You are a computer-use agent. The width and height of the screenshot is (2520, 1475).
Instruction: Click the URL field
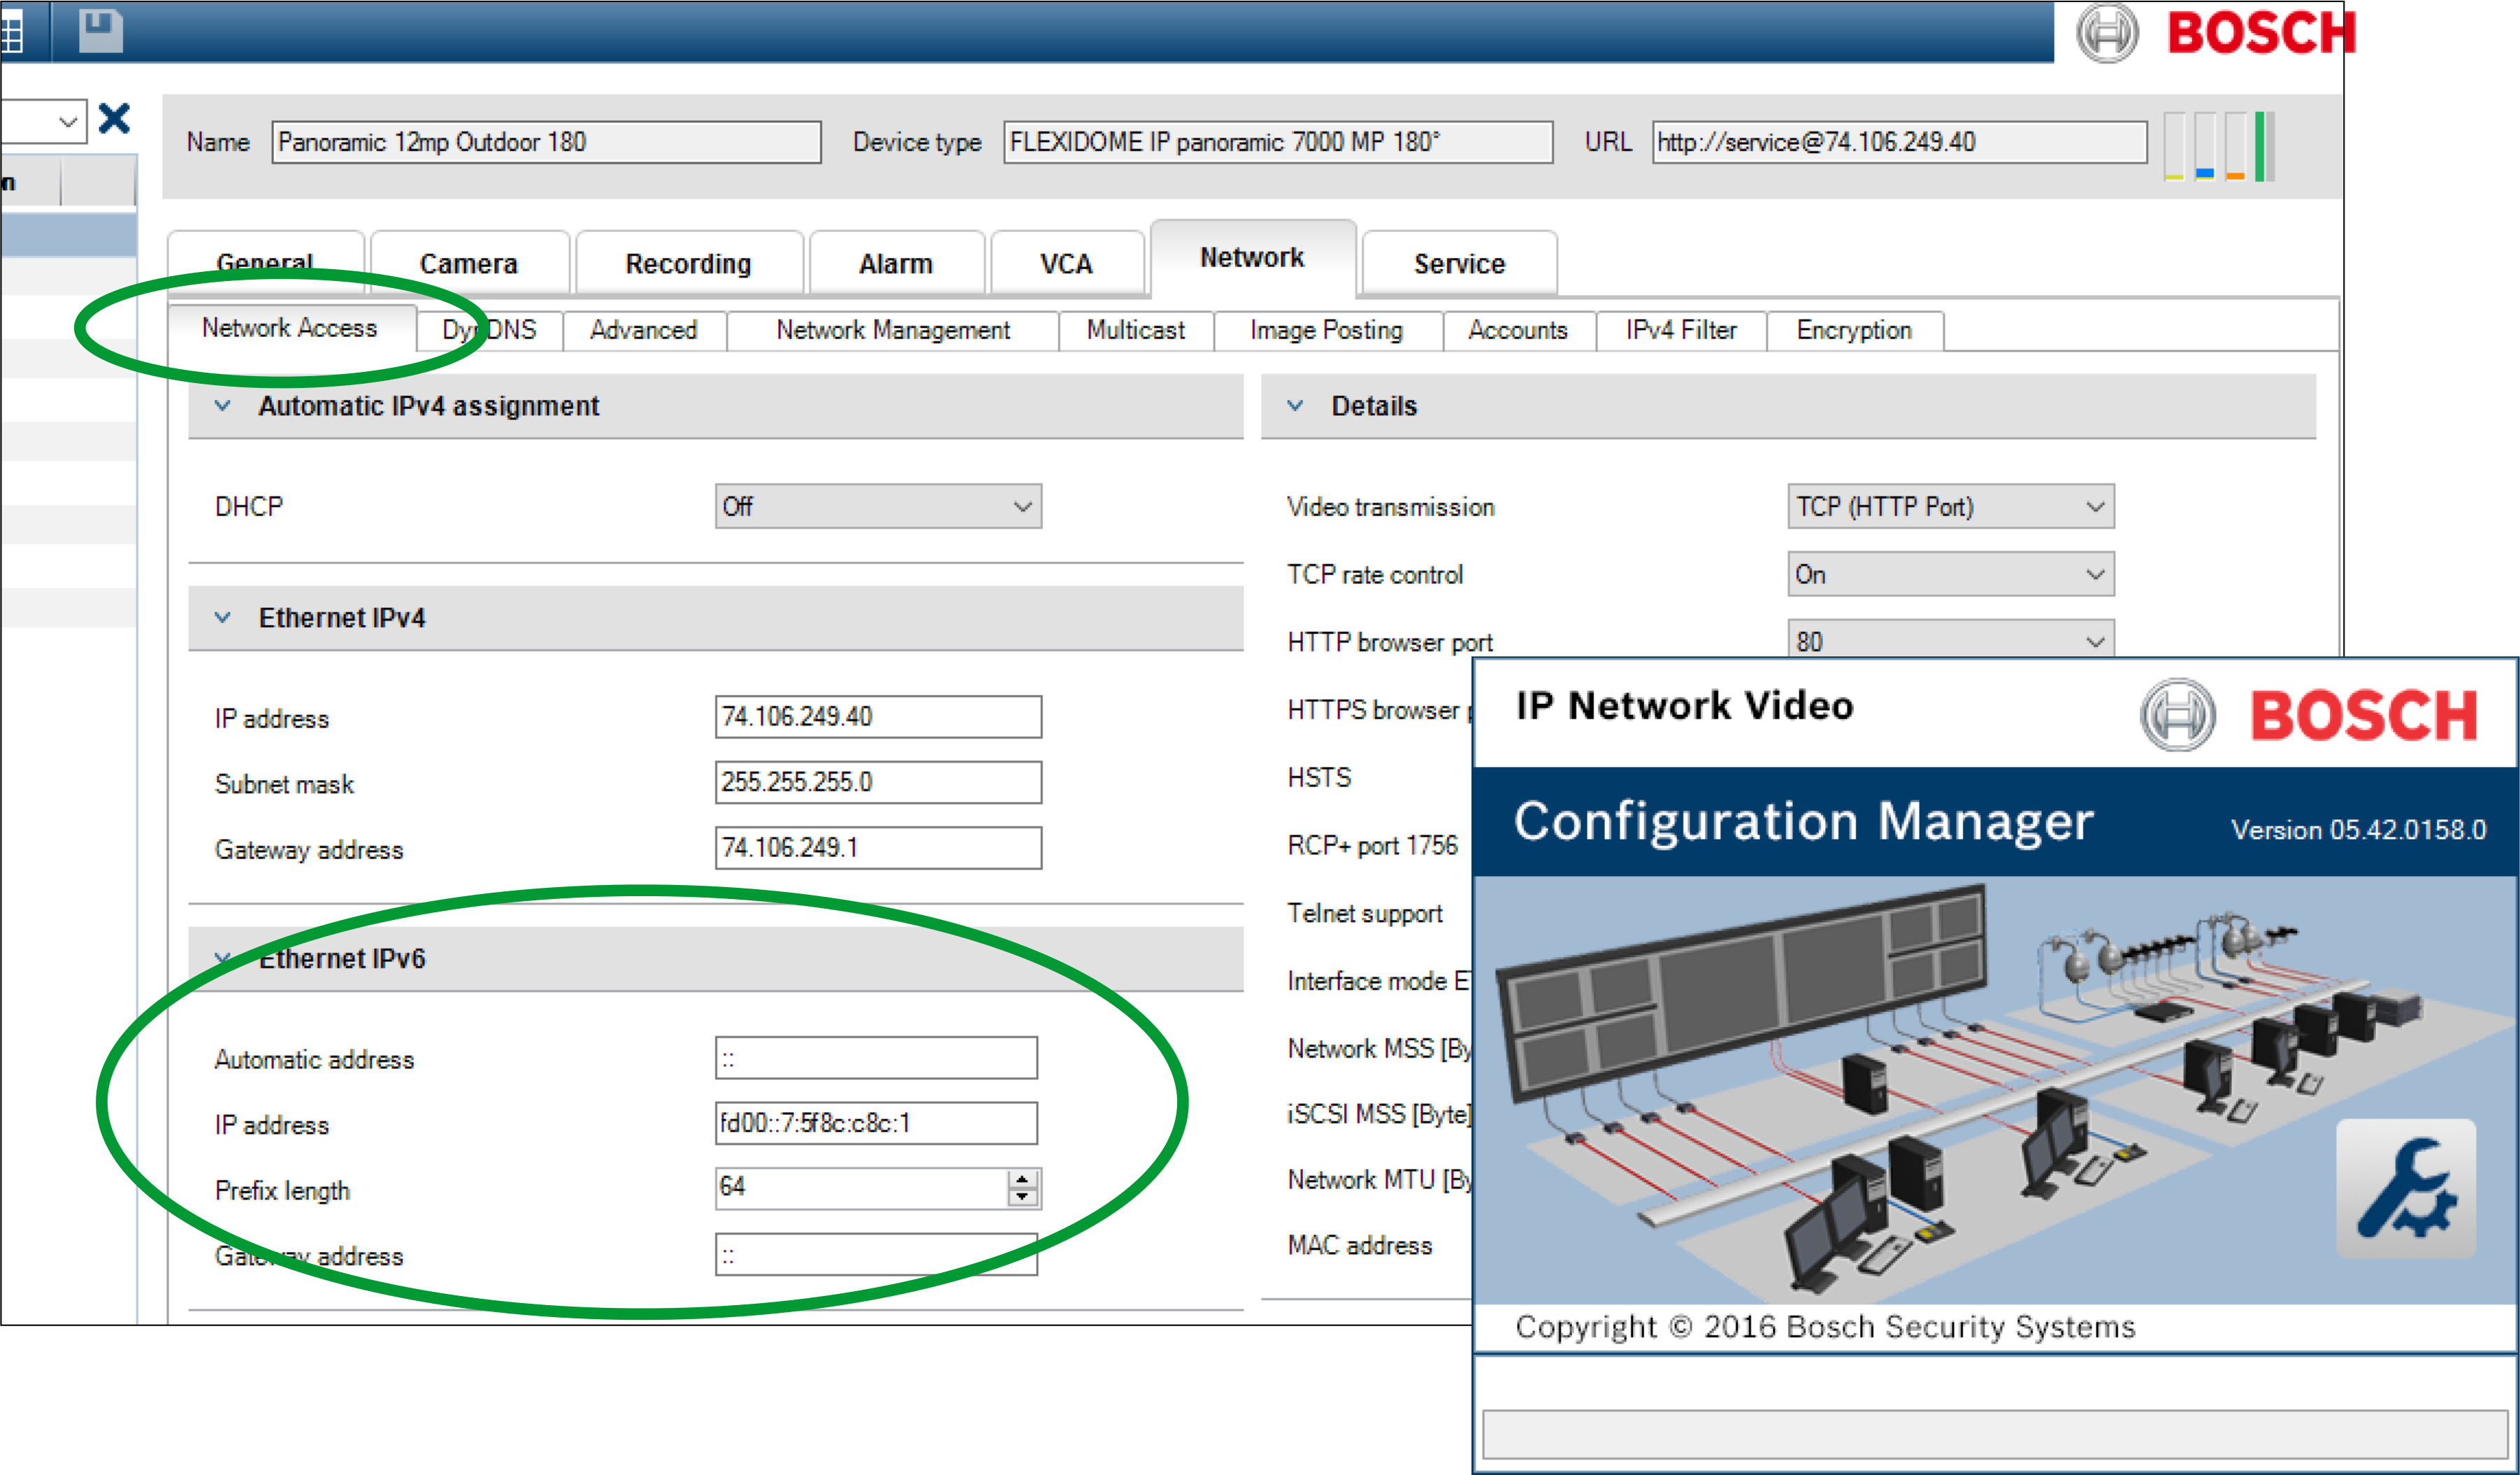(x=1899, y=142)
